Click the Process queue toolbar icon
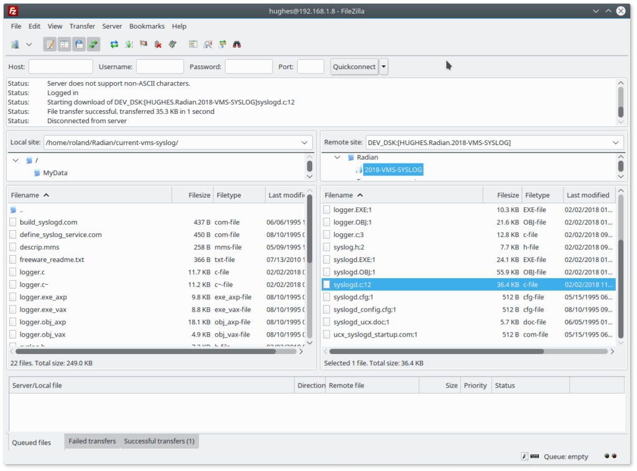This screenshot has height=471, width=637. 129,44
